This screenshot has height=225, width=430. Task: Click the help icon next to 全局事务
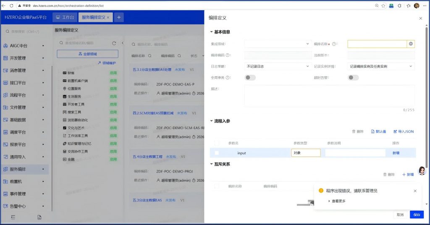click(x=228, y=77)
